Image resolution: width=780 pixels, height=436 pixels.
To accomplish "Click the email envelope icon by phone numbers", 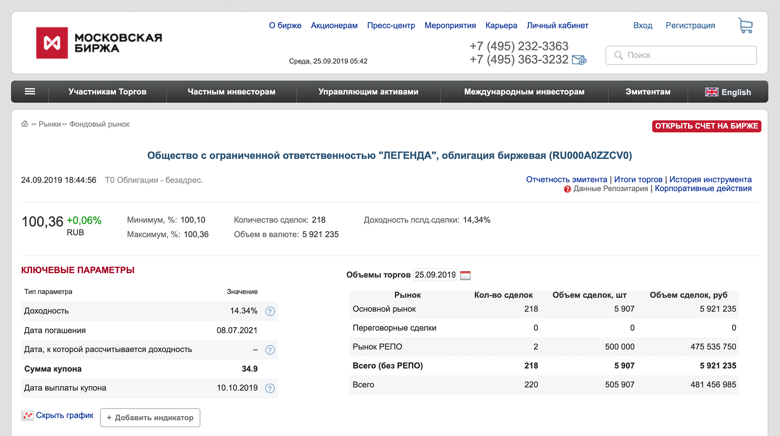I will coord(579,60).
